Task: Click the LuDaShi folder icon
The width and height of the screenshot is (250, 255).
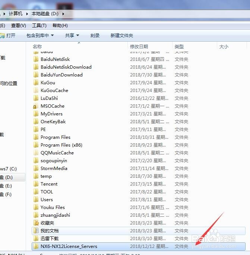Action: pos(36,98)
